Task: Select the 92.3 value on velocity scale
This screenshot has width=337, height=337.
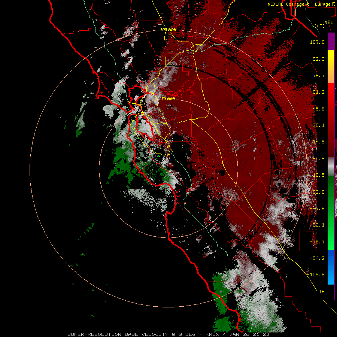Action: click(x=319, y=59)
